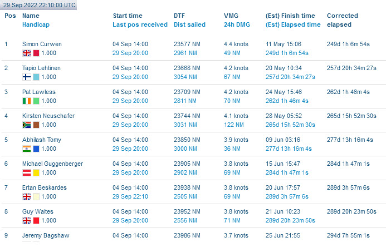Click the (Est) Elapsed time header
This screenshot has height=247, width=386.
(293, 24)
